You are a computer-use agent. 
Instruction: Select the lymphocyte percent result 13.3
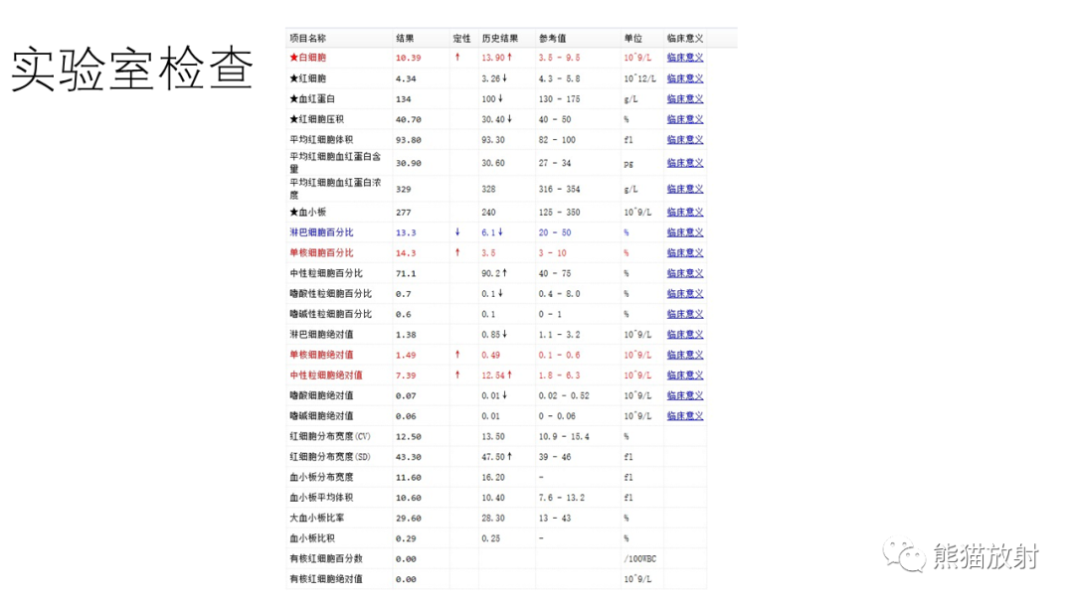point(406,233)
